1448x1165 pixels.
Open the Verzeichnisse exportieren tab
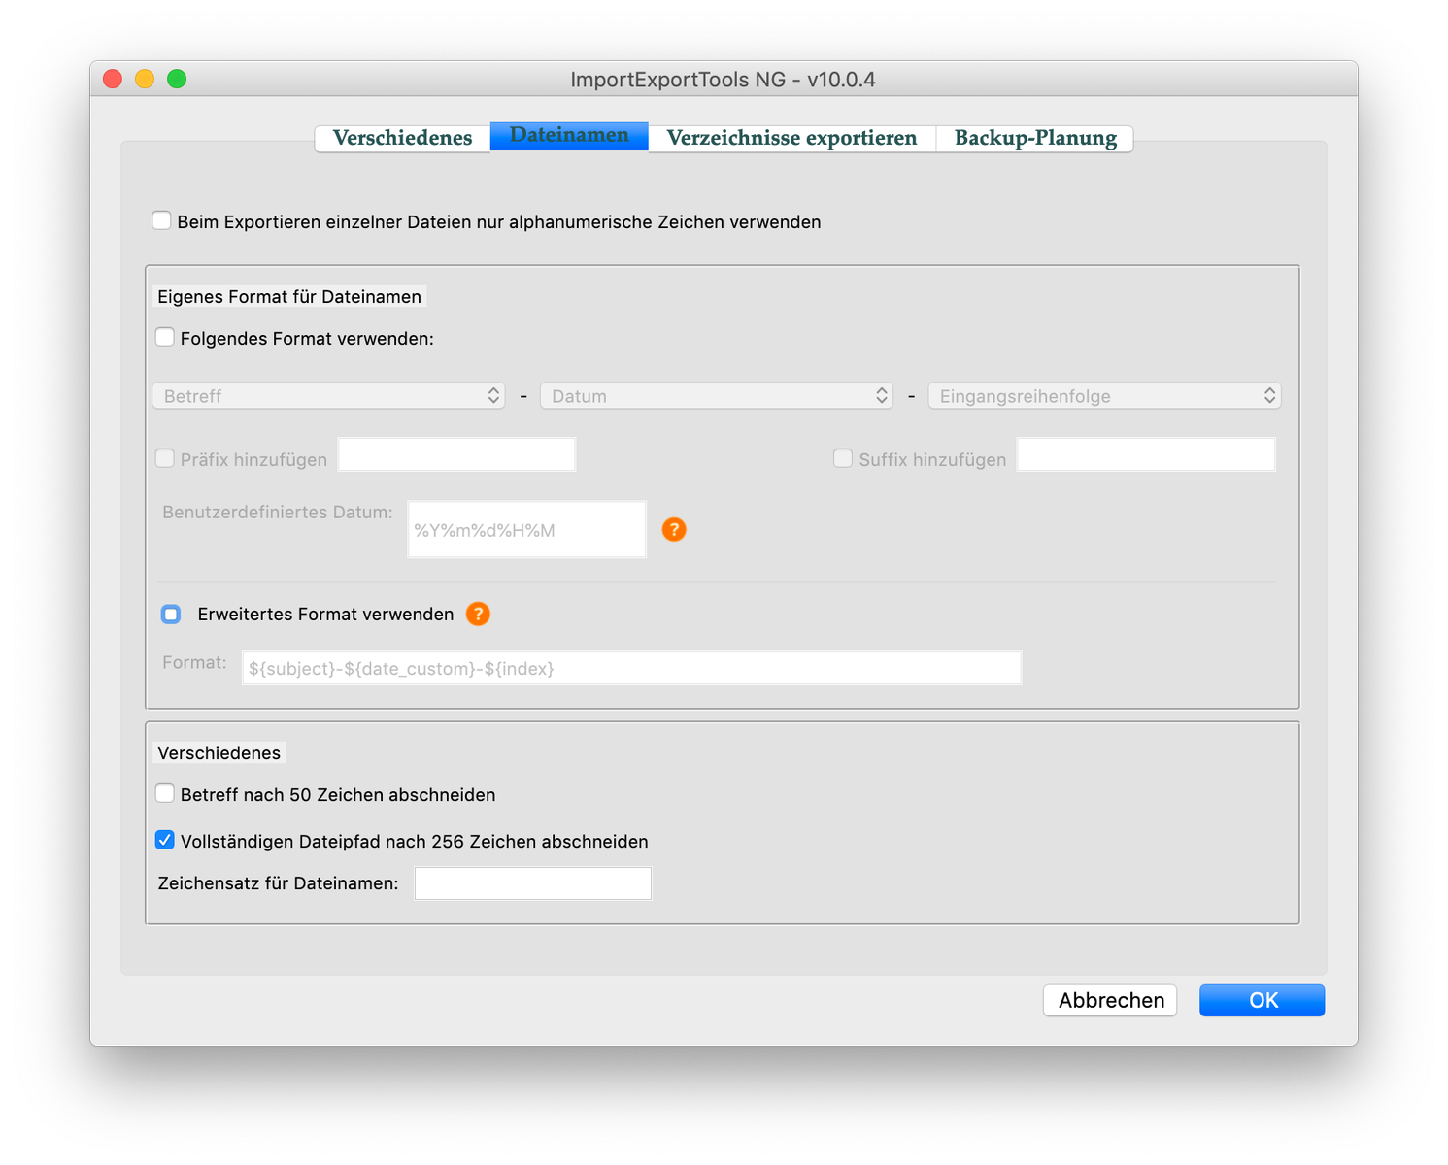(x=791, y=138)
